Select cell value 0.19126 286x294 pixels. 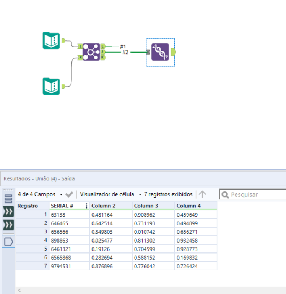pyautogui.click(x=111, y=249)
